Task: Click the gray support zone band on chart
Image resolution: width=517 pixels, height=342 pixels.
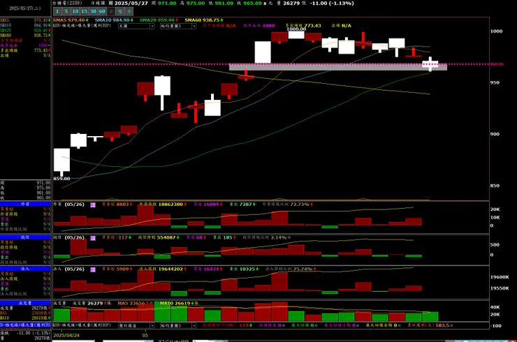Action: (x=338, y=68)
